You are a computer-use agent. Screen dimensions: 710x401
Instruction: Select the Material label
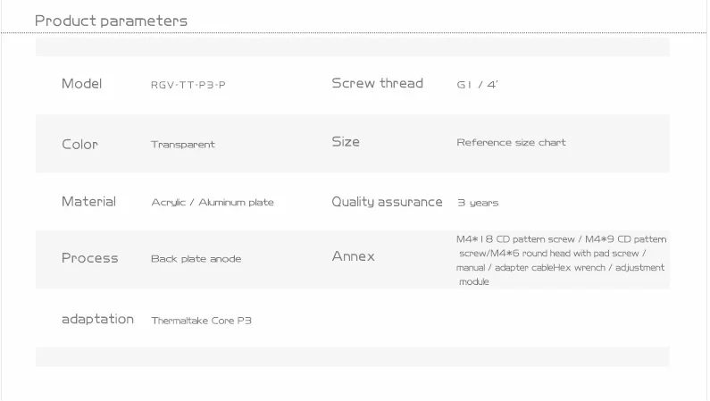click(88, 202)
